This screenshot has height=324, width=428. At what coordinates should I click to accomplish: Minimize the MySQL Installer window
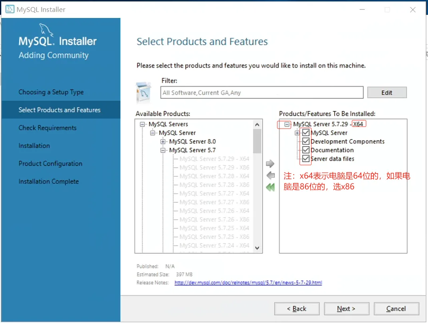pos(362,10)
